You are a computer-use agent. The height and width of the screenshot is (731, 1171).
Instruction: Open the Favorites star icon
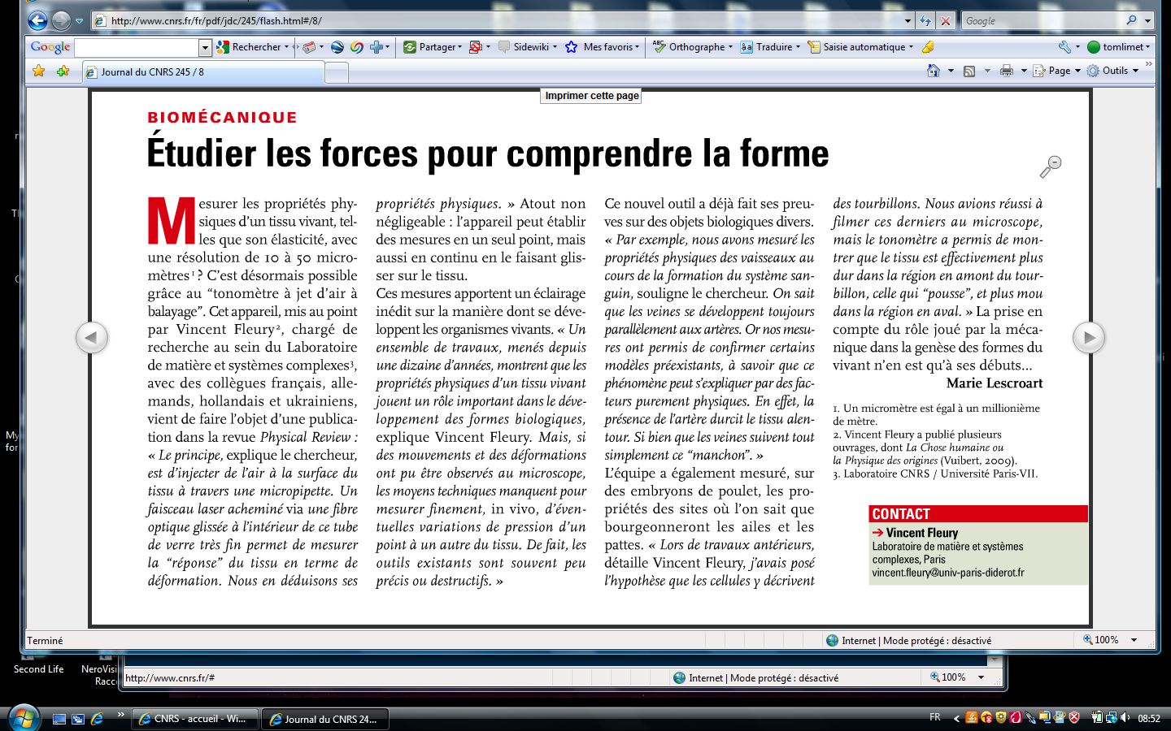click(38, 71)
